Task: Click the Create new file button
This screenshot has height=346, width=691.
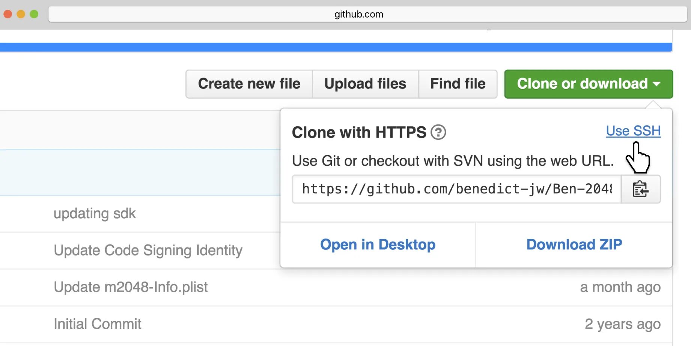Action: pyautogui.click(x=249, y=84)
